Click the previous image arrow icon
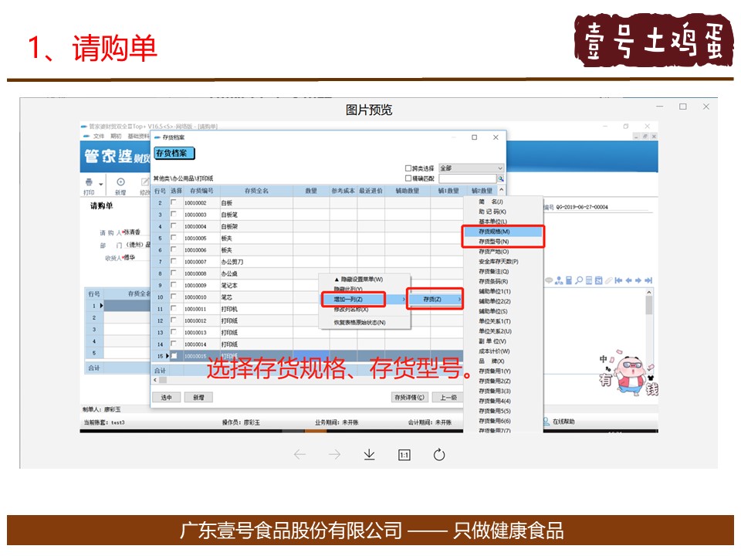This screenshot has width=741, height=556. [x=299, y=455]
